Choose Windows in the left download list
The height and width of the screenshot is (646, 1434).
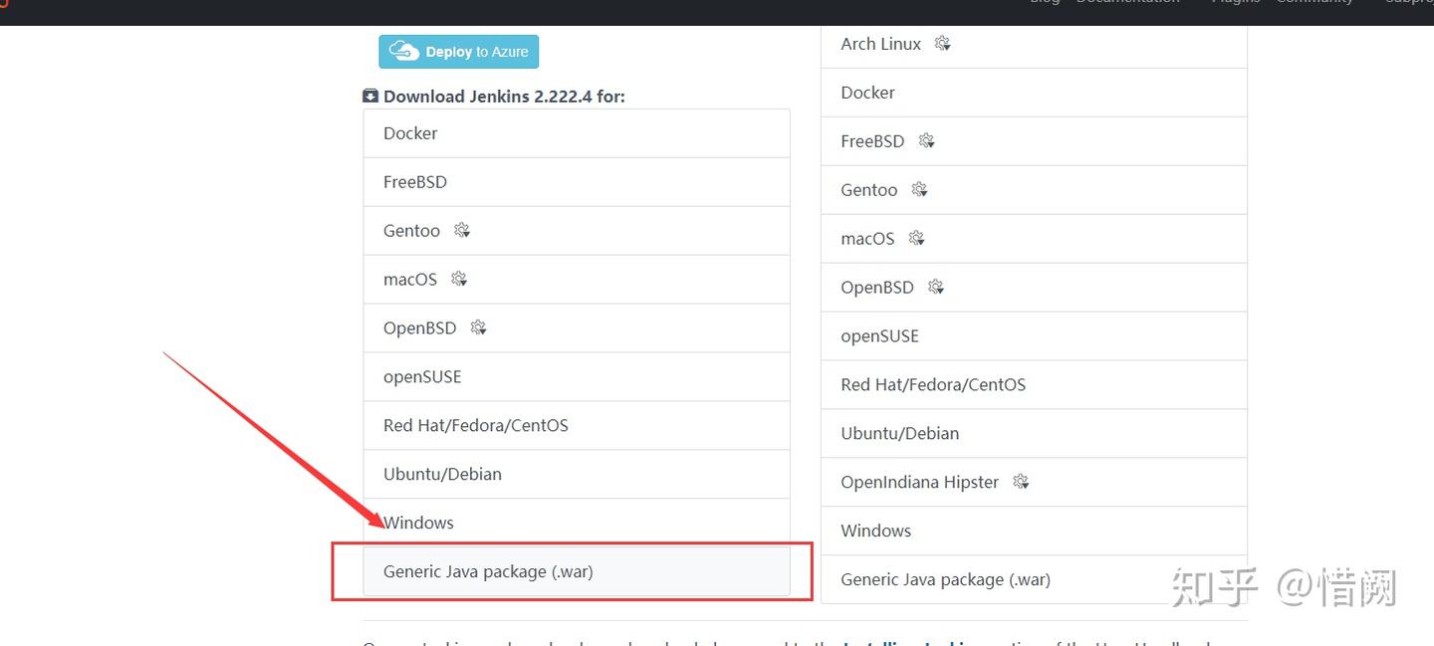click(420, 523)
